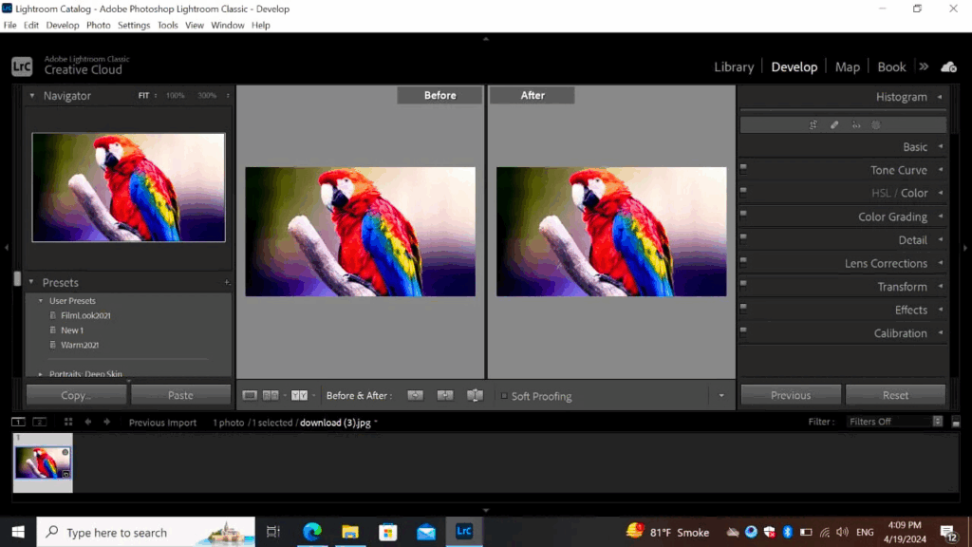Add a new preset with plus icon
The width and height of the screenshot is (972, 547).
click(227, 283)
